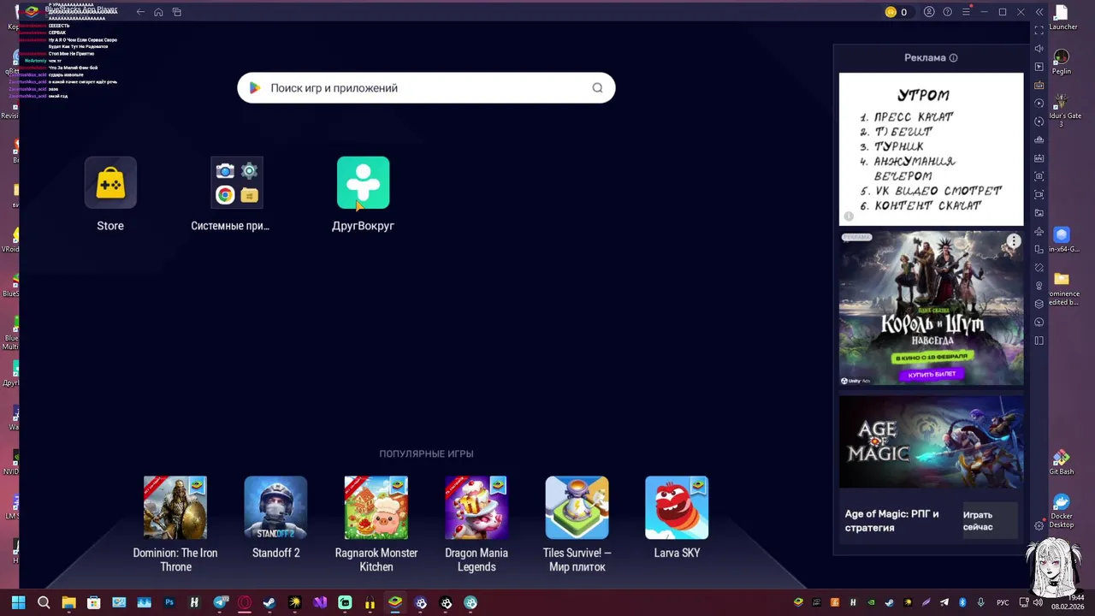
Task: Open the Launcher desktop shortcut
Action: (x=1062, y=17)
